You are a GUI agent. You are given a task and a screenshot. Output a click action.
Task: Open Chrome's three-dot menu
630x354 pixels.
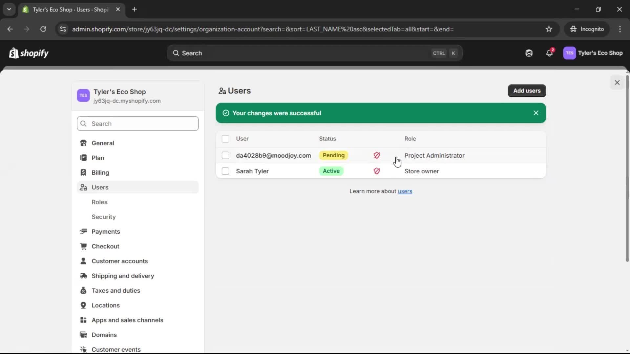(619, 29)
